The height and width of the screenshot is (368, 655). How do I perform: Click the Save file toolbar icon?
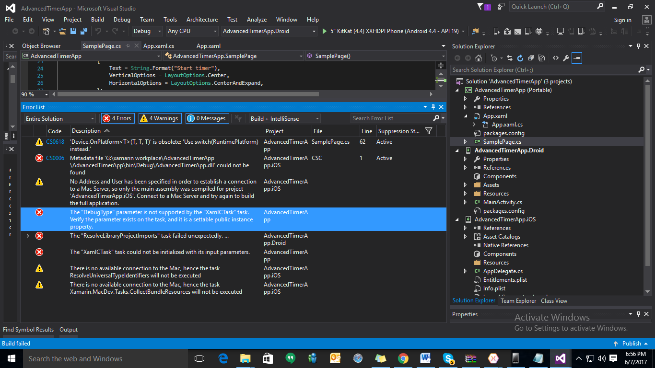[73, 31]
